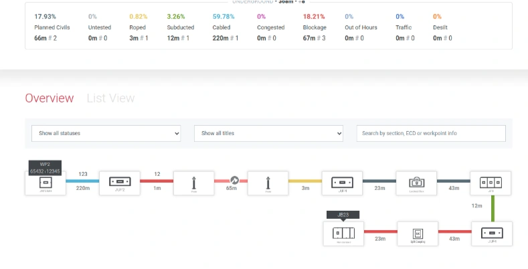Expand the 'Show all titles' dropdown
The width and height of the screenshot is (528, 269).
tap(268, 133)
